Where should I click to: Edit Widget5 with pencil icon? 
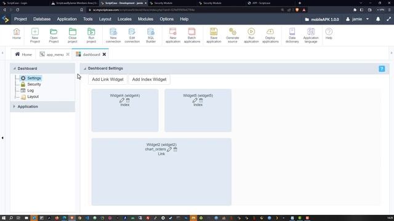click(x=195, y=100)
